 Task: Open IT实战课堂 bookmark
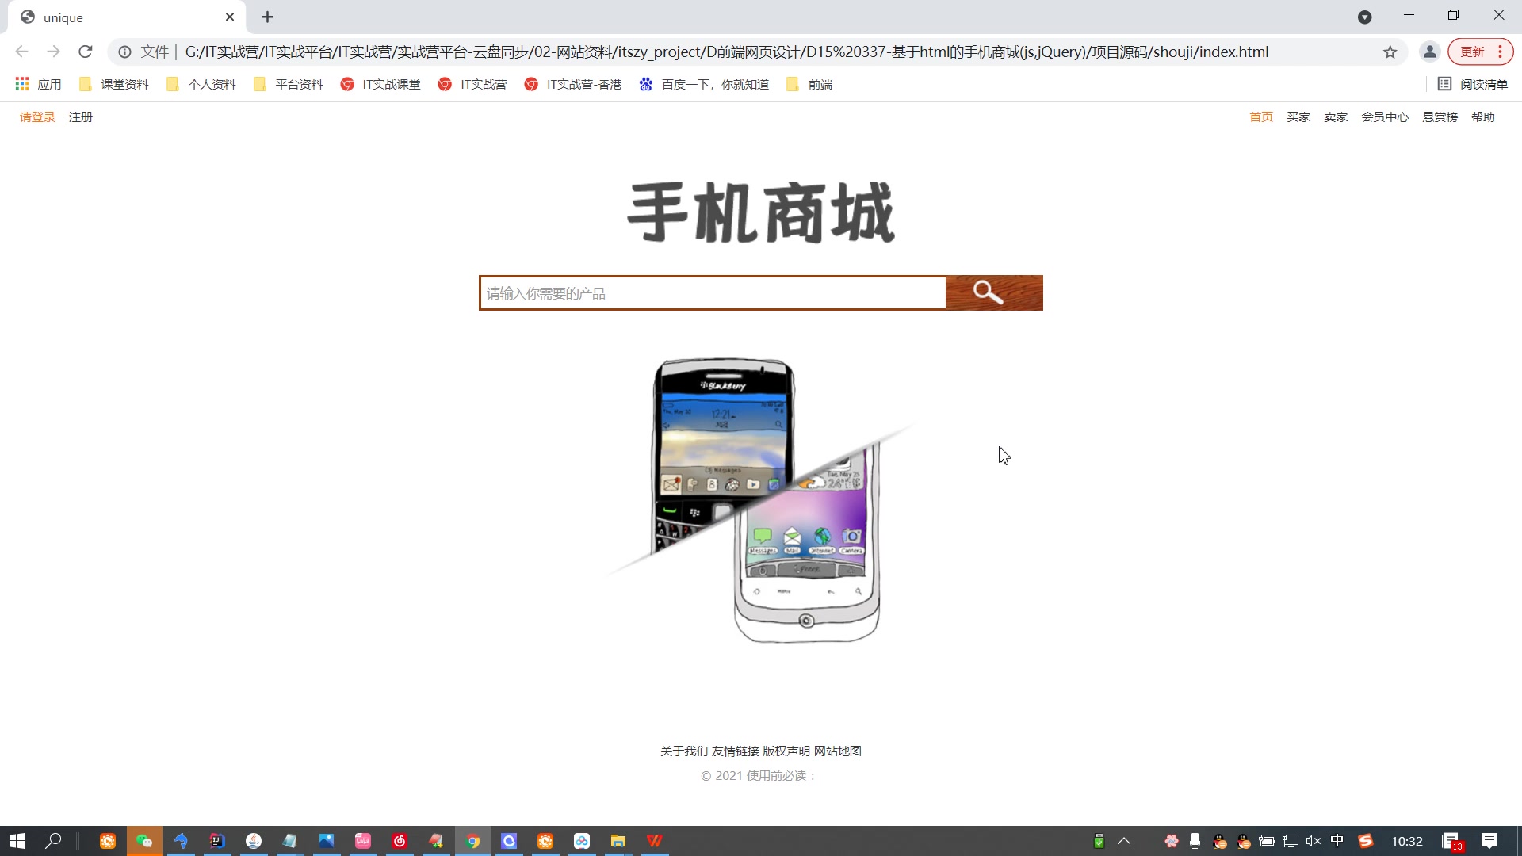[x=380, y=85]
